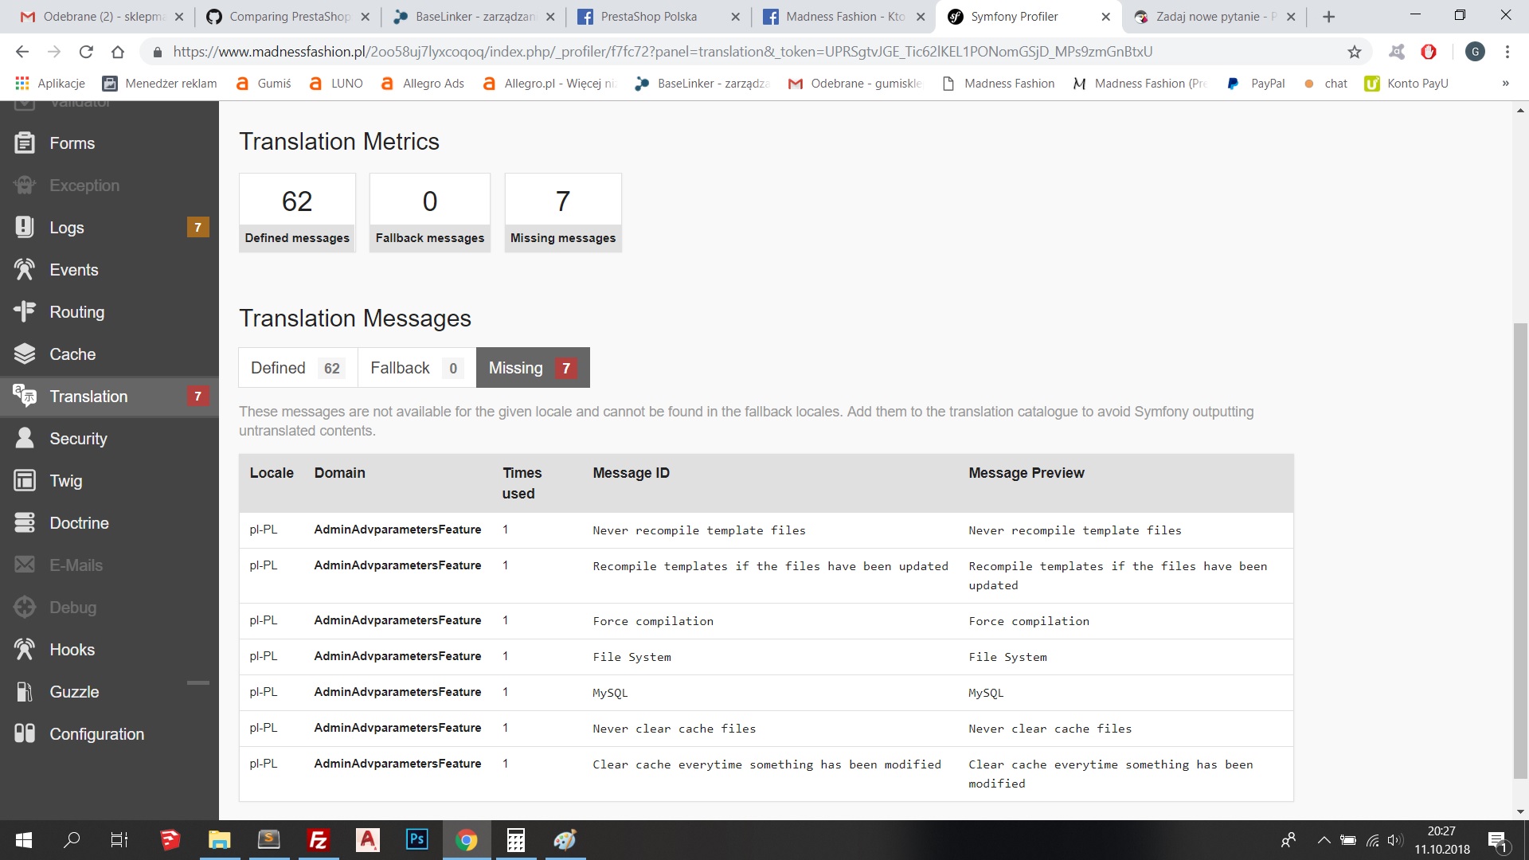Screen dimensions: 1529x860
Task: Expand the hidden bookmarks chevron
Action: point(1505,84)
